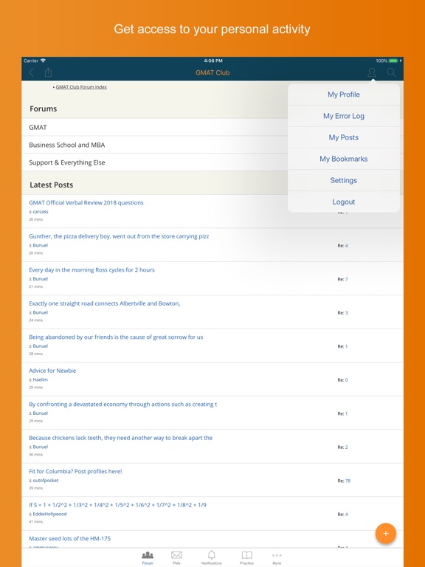This screenshot has width=425, height=567.
Task: Open the Advice for Newbie post
Action: click(52, 371)
